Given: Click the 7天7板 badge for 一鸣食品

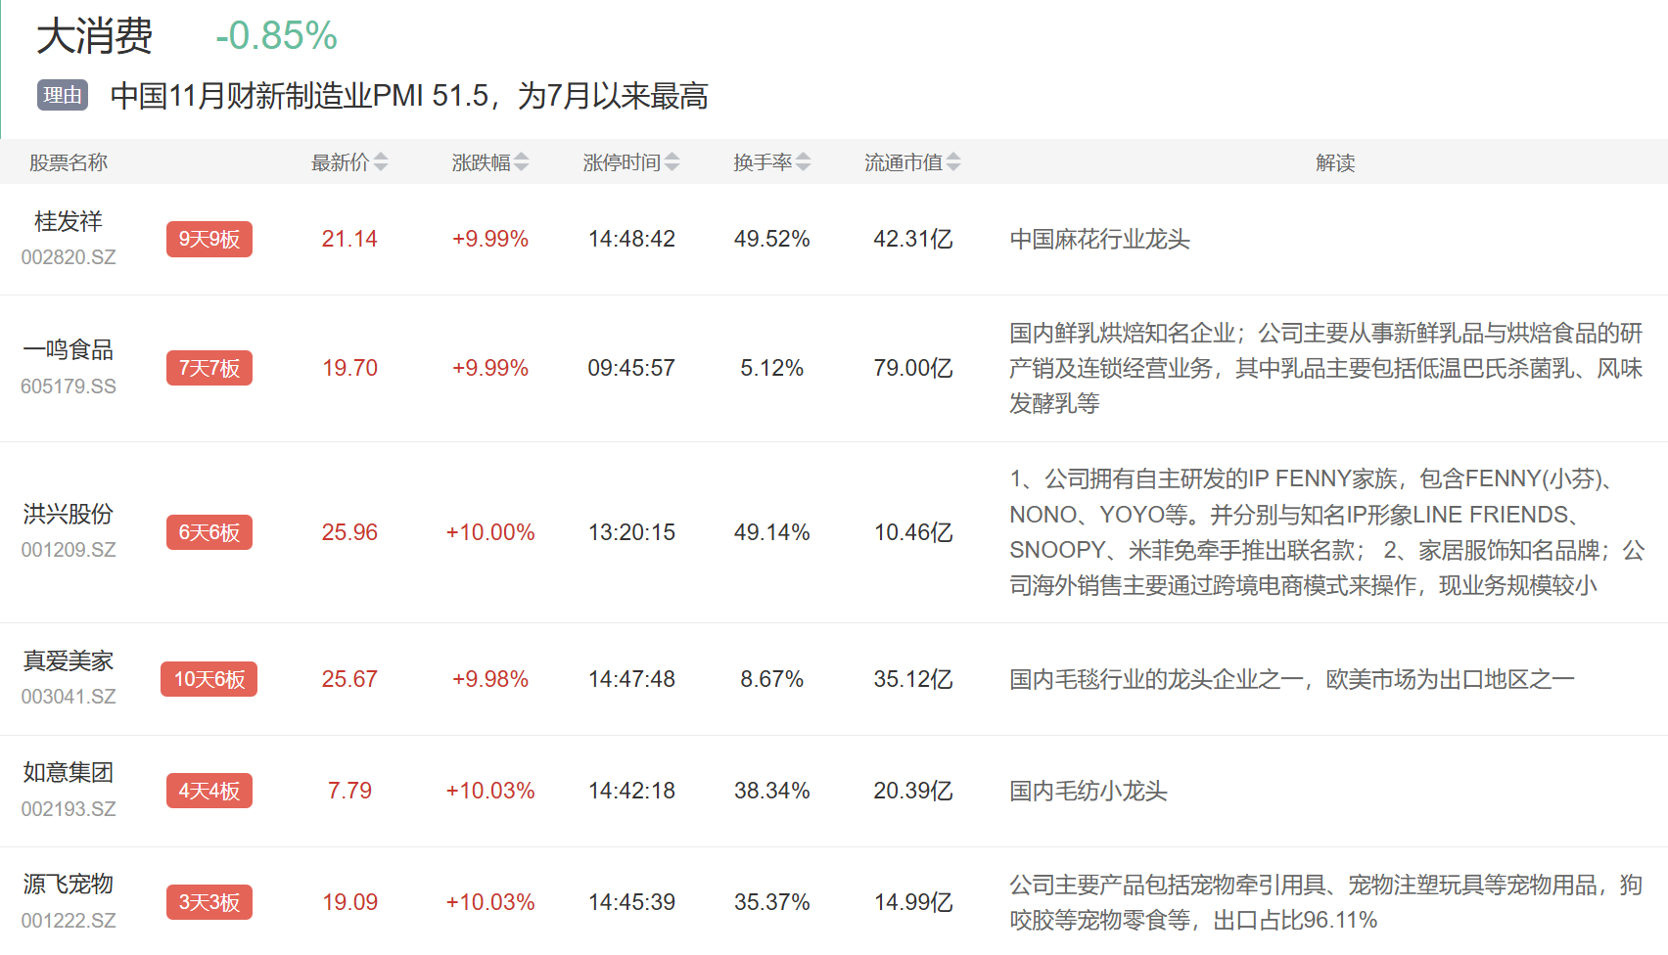Looking at the screenshot, I should pos(209,369).
